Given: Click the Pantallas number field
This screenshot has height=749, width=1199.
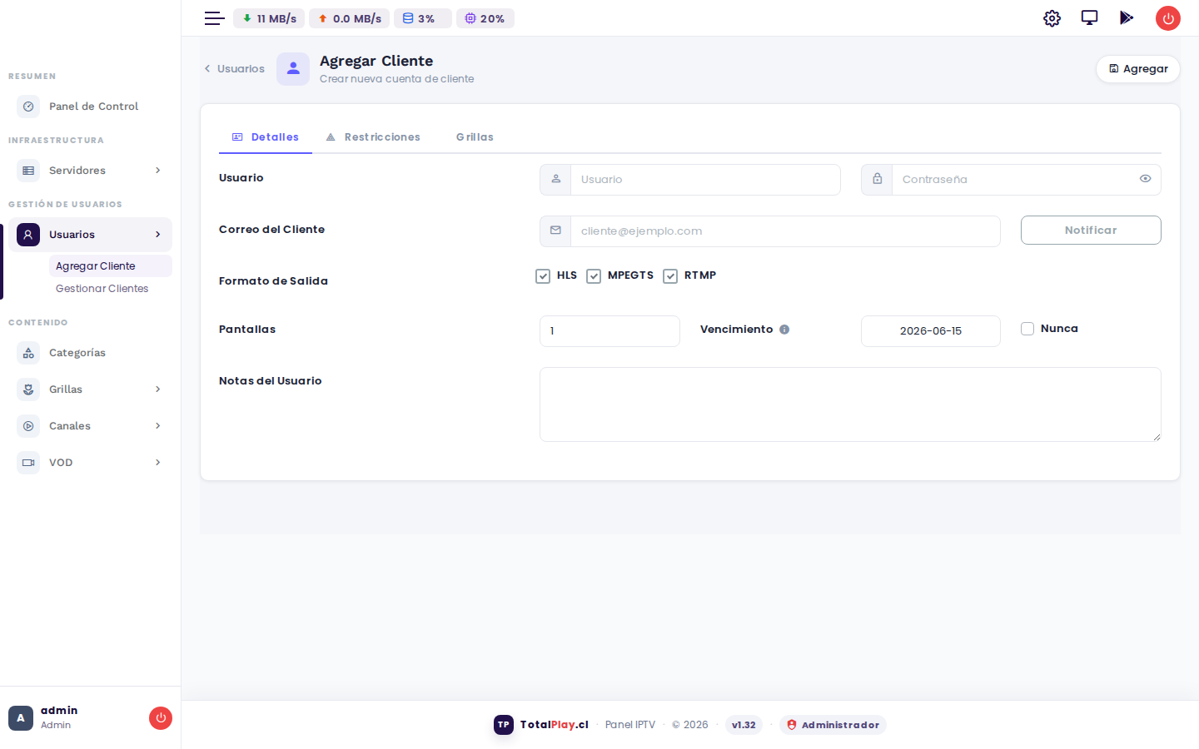Looking at the screenshot, I should pos(609,331).
